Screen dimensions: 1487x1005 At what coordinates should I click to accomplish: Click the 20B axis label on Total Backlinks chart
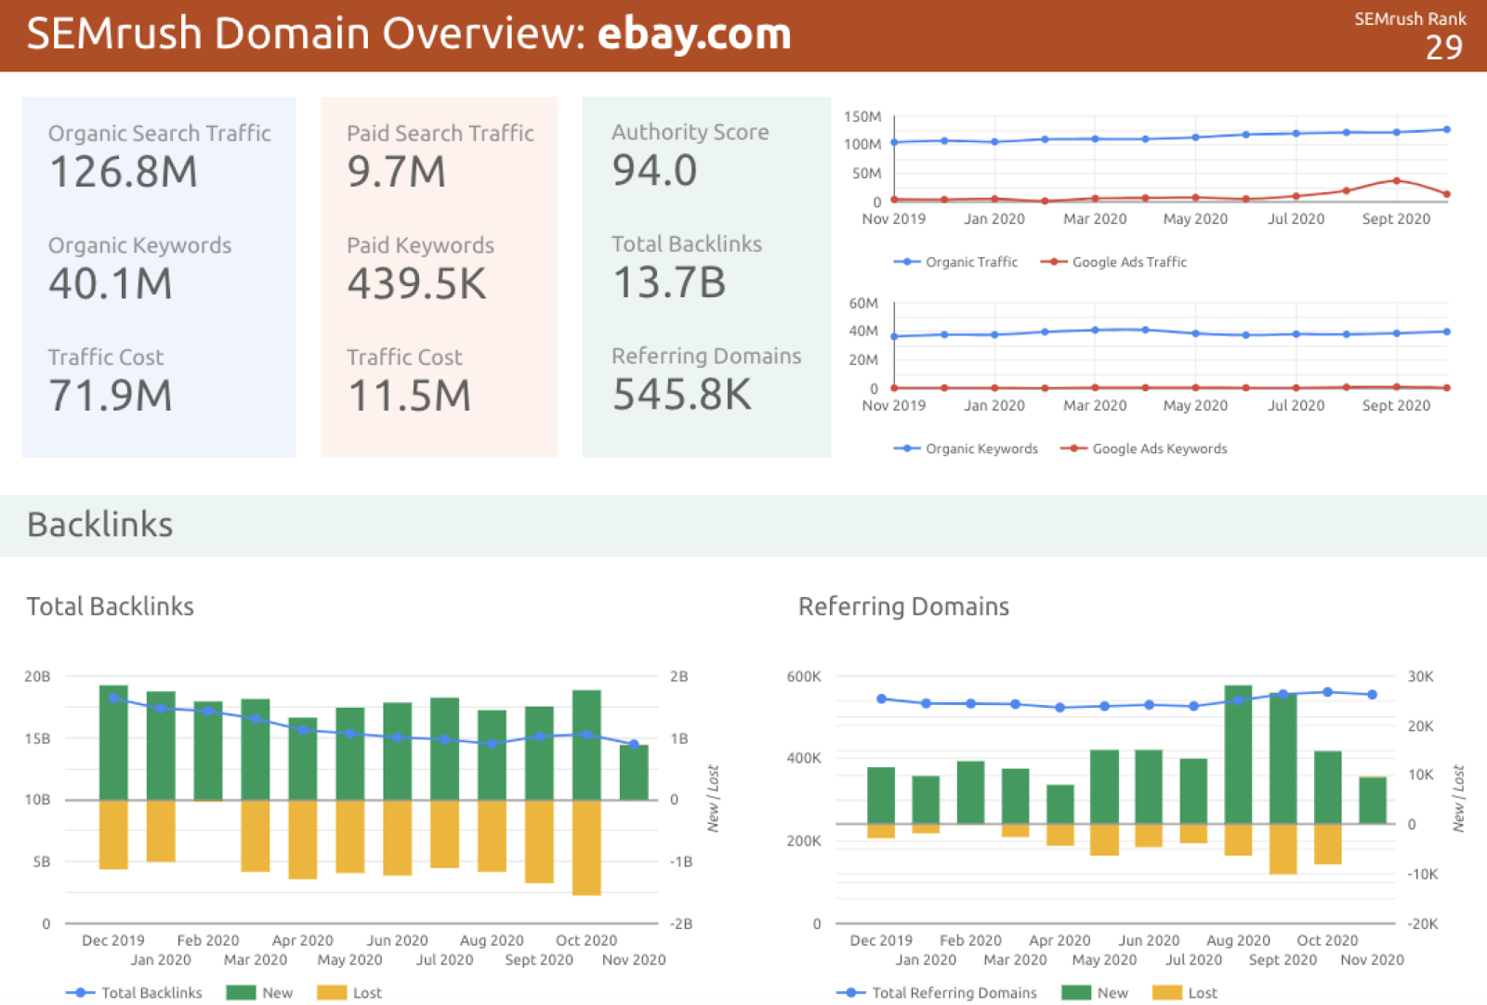pos(37,677)
